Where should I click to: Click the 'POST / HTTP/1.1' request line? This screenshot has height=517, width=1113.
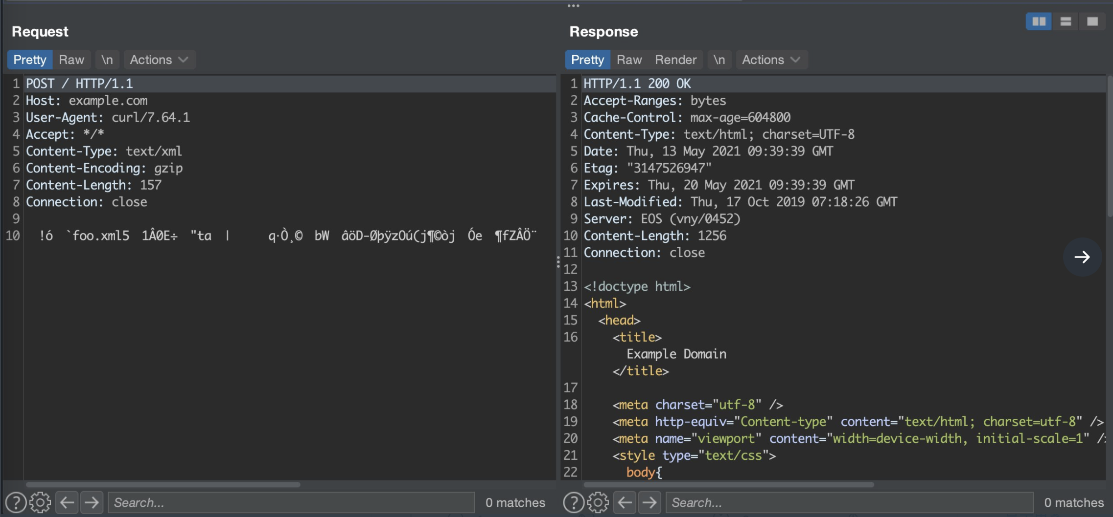(x=79, y=84)
